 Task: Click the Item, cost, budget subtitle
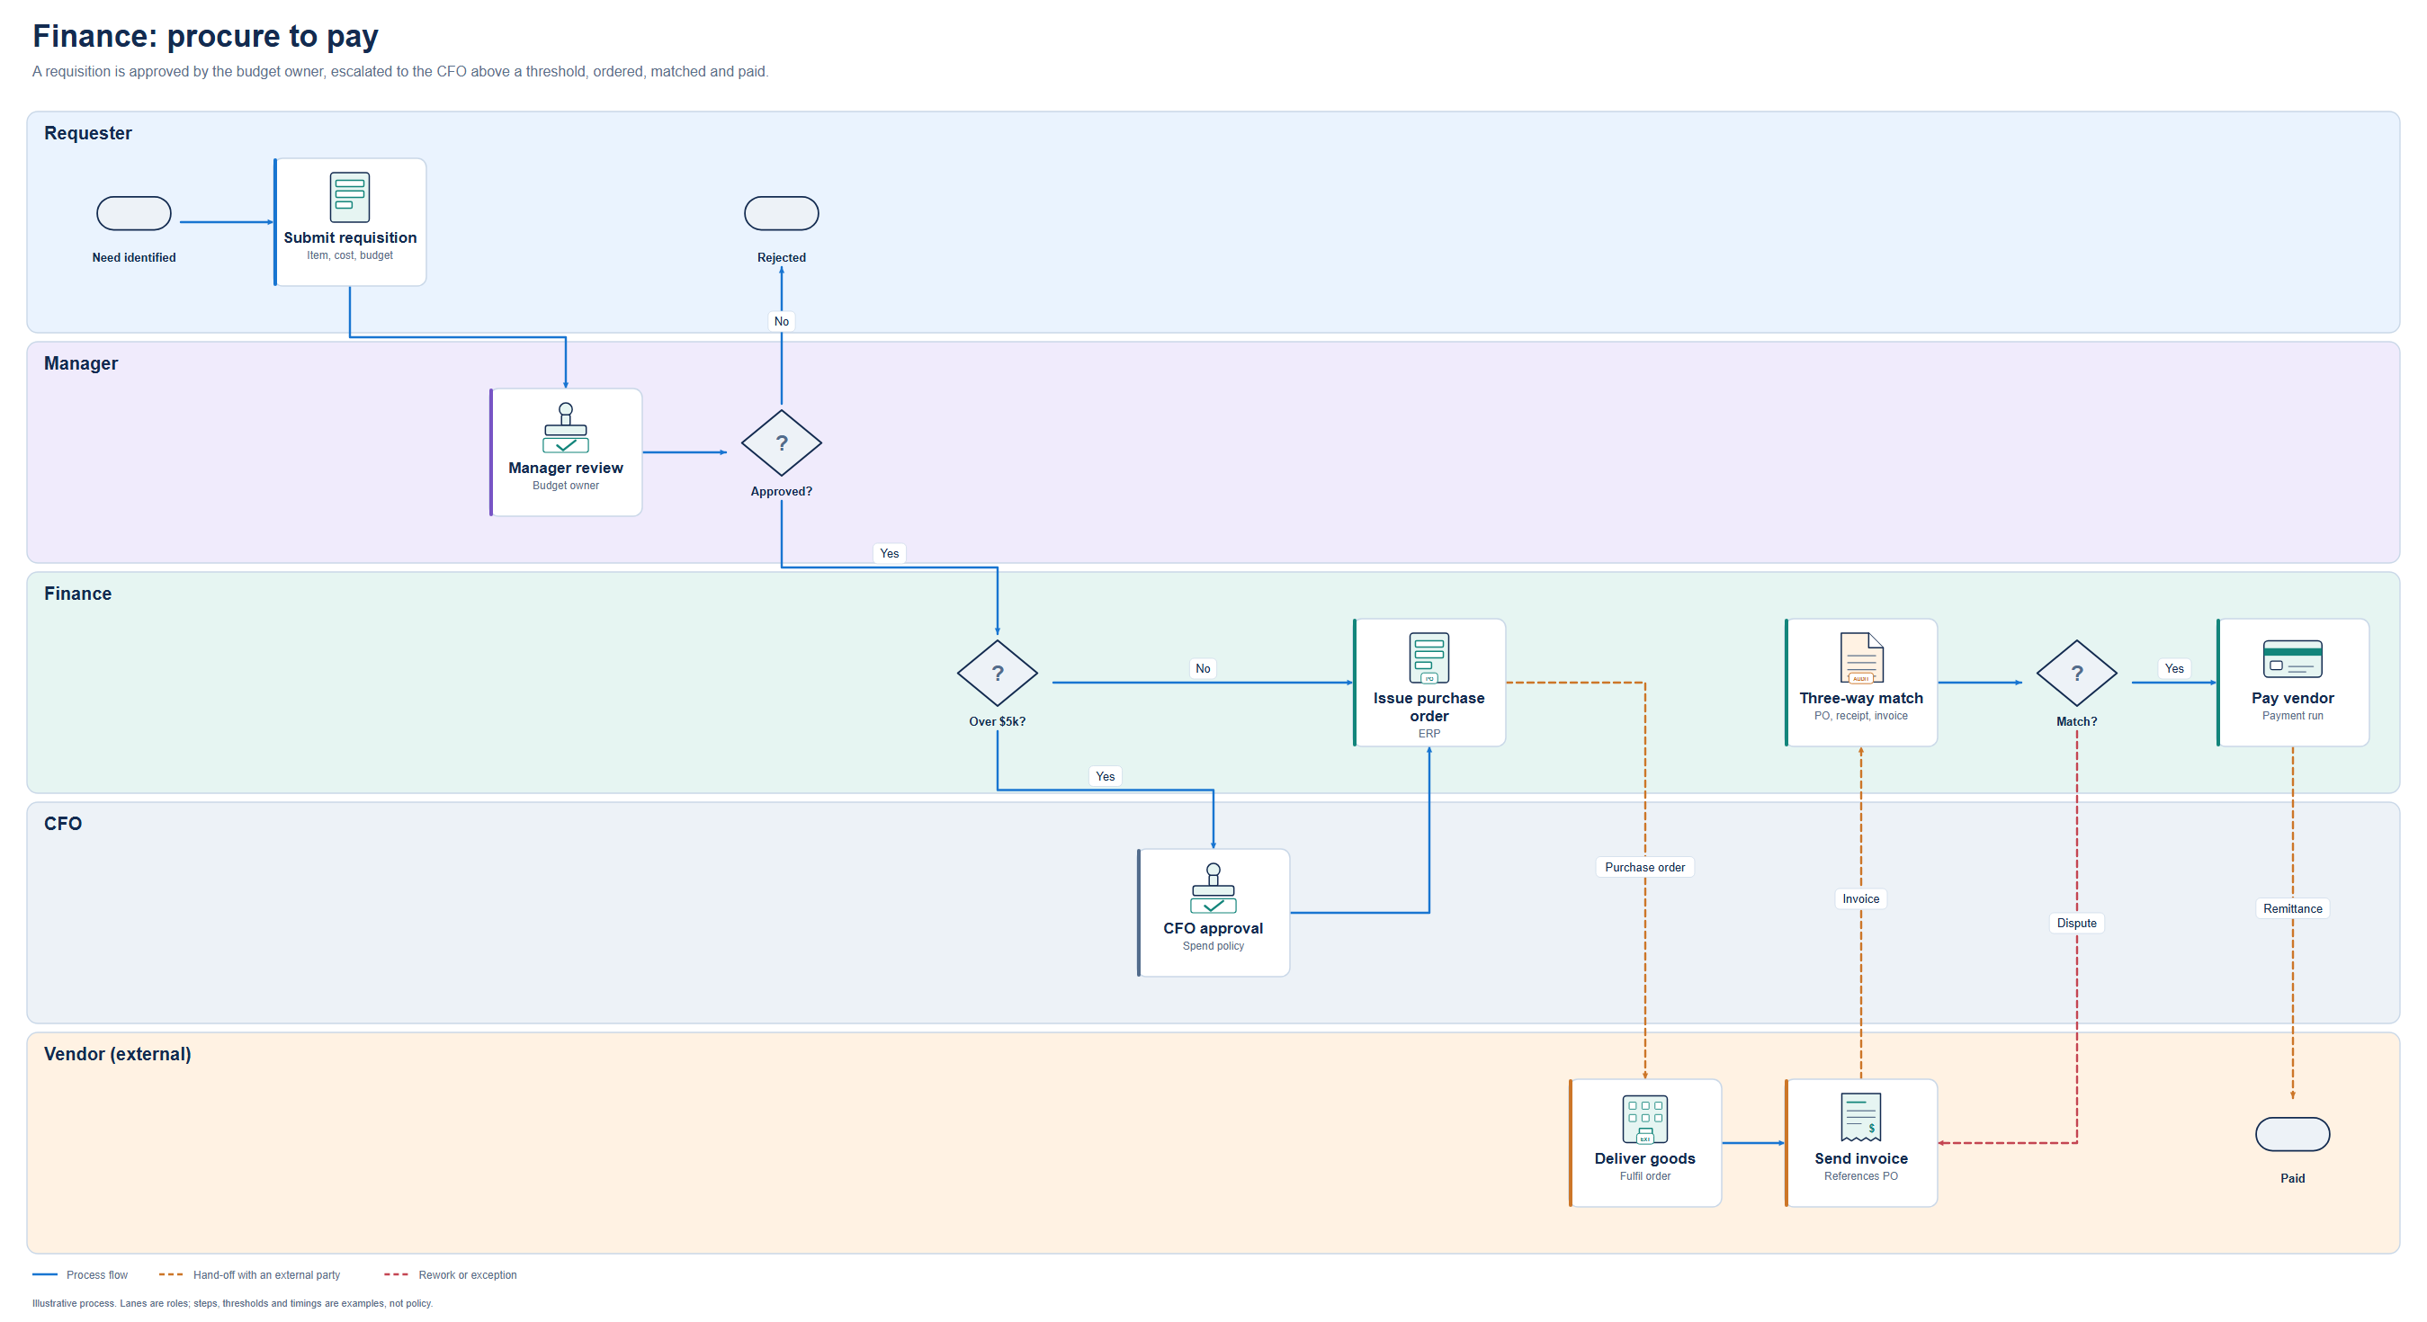[x=350, y=255]
